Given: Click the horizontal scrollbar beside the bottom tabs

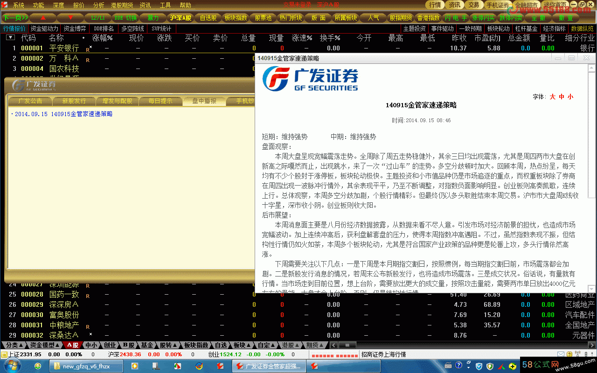Looking at the screenshot, I should (462, 345).
